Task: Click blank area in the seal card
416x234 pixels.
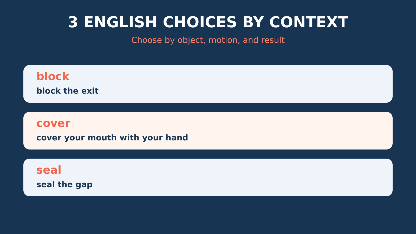Action: (247, 177)
